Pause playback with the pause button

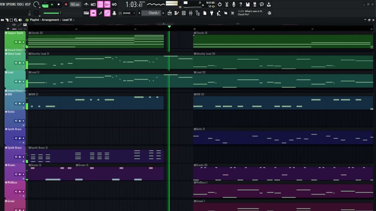(x=52, y=4)
